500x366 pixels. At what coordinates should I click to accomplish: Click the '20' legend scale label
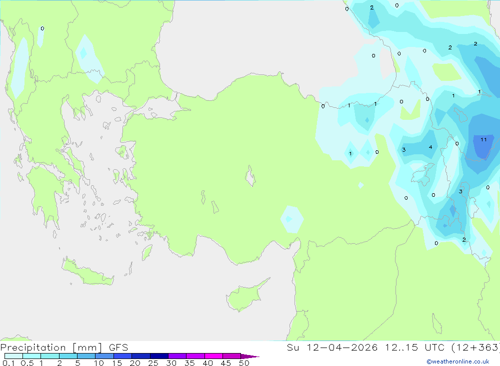pos(135,363)
